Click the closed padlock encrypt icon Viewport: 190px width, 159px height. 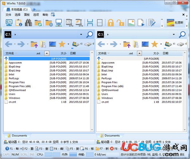[x=111, y=23]
